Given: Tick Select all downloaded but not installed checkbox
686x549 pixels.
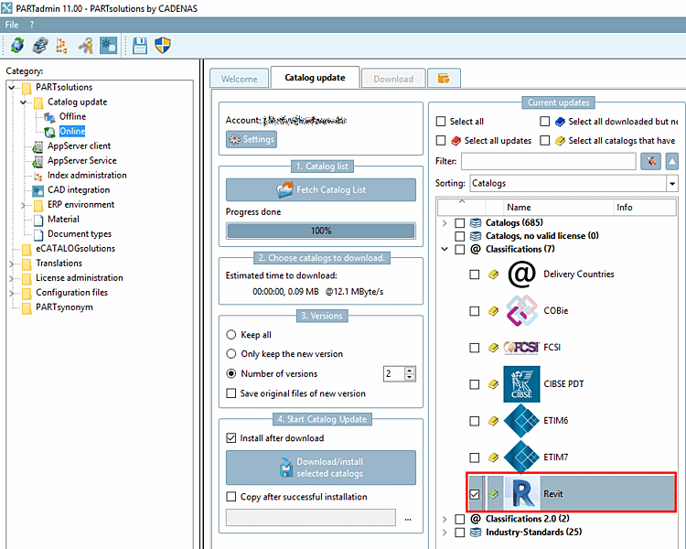Looking at the screenshot, I should (545, 122).
